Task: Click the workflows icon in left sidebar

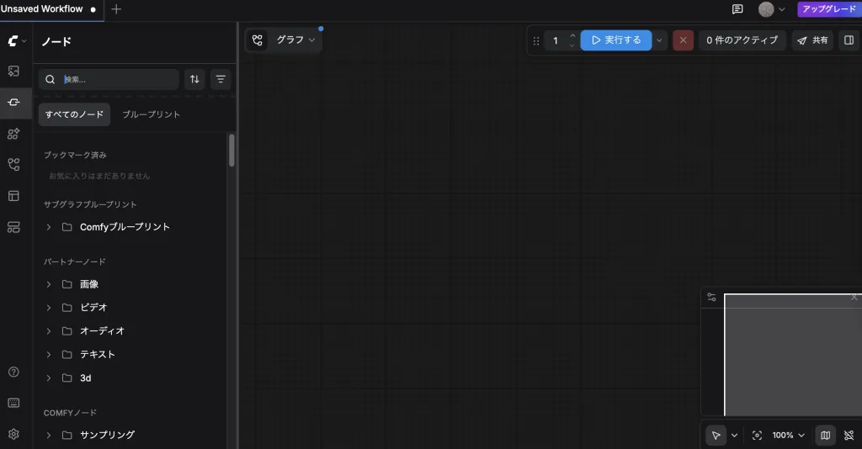Action: [13, 165]
